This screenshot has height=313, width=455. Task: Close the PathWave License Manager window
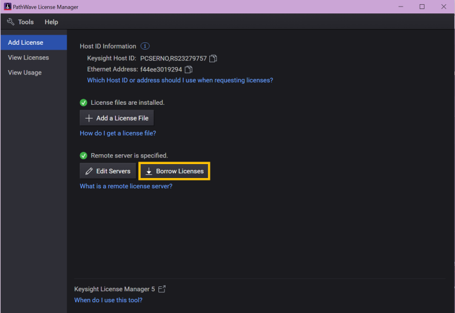click(443, 7)
